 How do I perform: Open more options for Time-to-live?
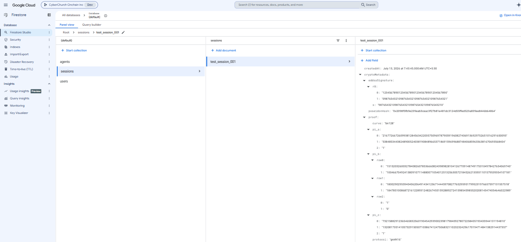point(49,69)
